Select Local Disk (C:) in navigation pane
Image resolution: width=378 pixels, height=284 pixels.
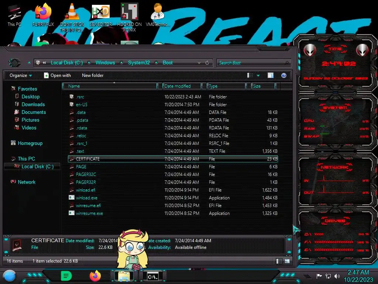tap(37, 166)
